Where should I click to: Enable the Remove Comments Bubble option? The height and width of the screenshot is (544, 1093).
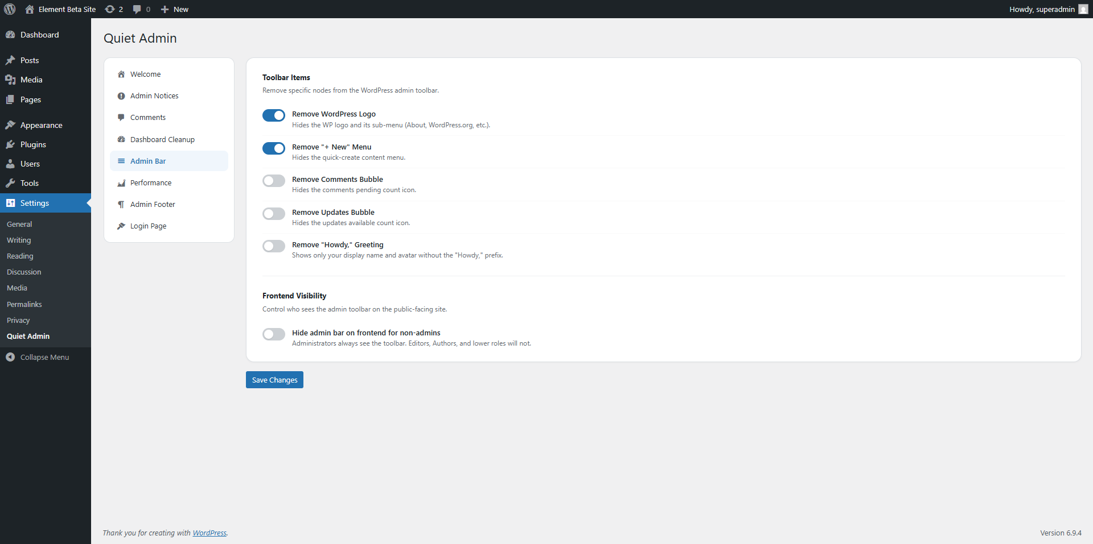273,181
